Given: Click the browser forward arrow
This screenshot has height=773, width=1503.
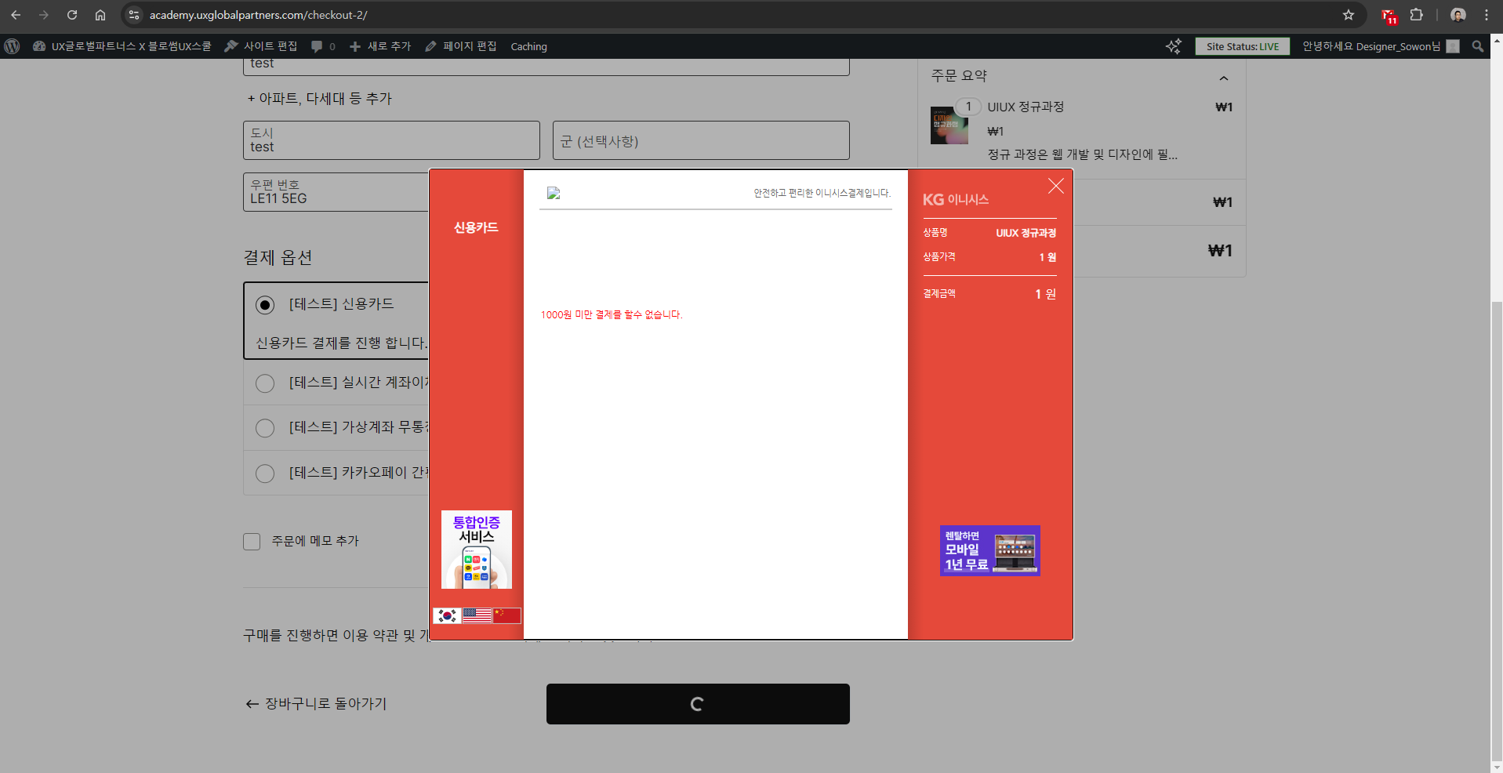Looking at the screenshot, I should click(x=44, y=15).
